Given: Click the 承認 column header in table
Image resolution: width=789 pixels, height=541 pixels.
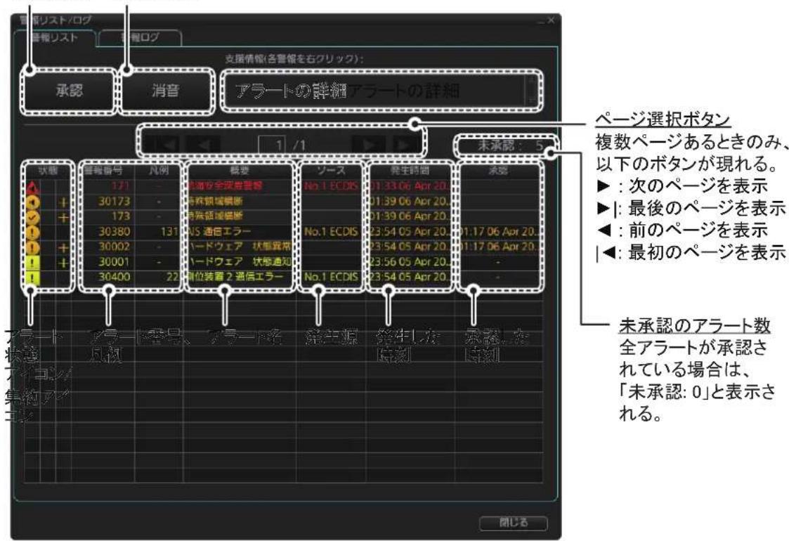Looking at the screenshot, I should click(x=498, y=171).
